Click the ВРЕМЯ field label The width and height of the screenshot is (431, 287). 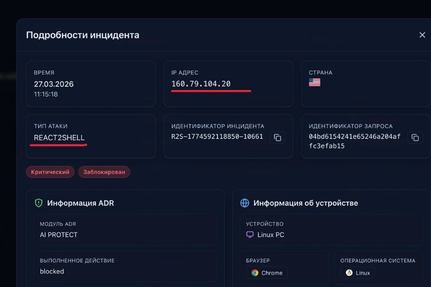coord(44,72)
